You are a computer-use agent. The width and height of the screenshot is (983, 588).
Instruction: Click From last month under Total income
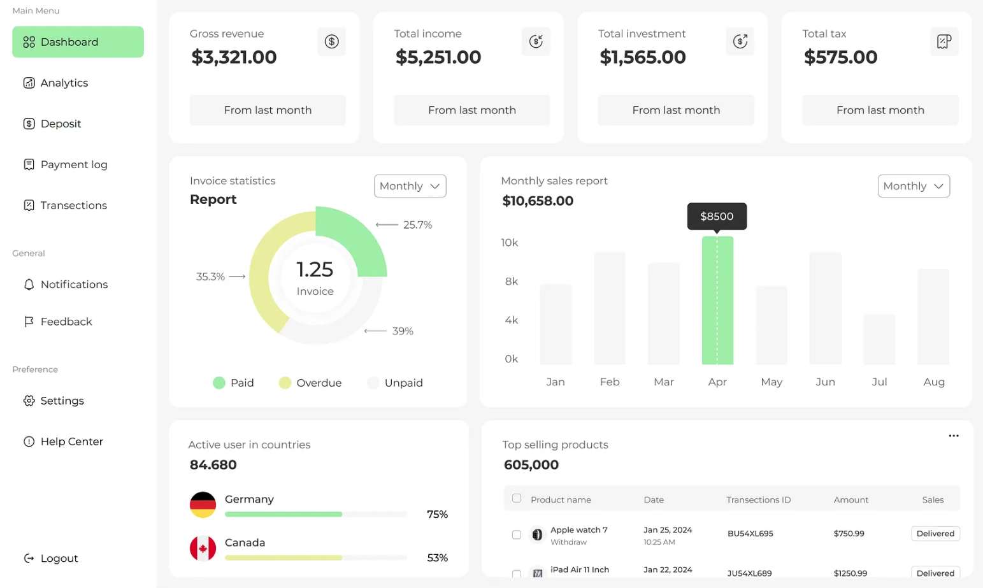[x=471, y=110]
